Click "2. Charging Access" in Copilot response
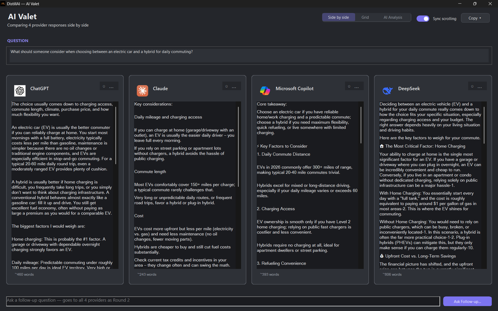The width and height of the screenshot is (498, 311). click(276, 209)
